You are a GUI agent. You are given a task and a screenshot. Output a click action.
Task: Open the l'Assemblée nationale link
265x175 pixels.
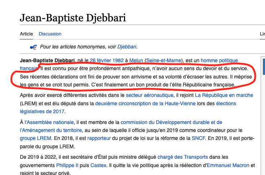click(x=49, y=122)
